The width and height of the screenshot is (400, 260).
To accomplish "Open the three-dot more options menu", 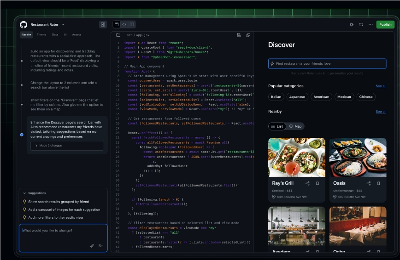I will point(371,25).
